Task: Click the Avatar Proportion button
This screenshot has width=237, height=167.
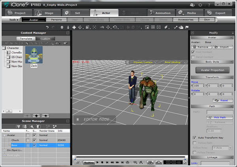Action: [x=212, y=70]
